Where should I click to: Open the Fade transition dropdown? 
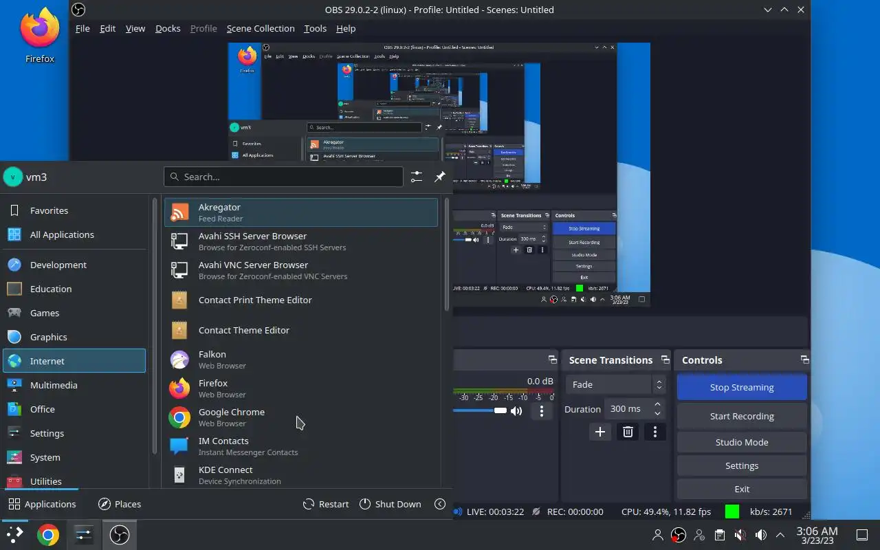(x=615, y=384)
